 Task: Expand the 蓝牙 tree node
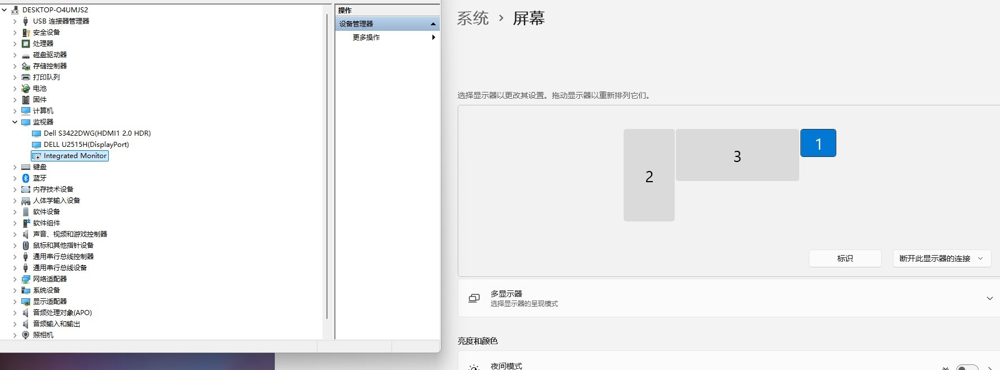[x=15, y=178]
